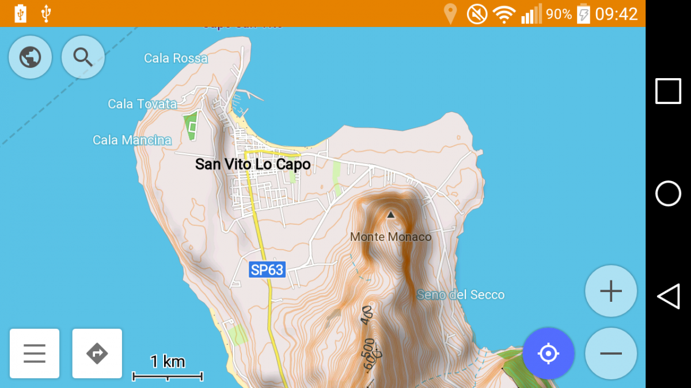Tap the Android back triangle button
The image size is (691, 388).
[x=669, y=297]
